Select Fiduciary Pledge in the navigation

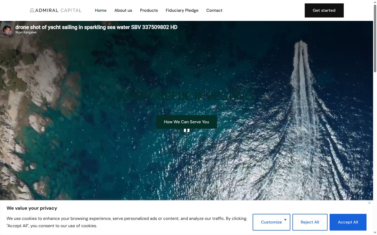click(x=182, y=10)
